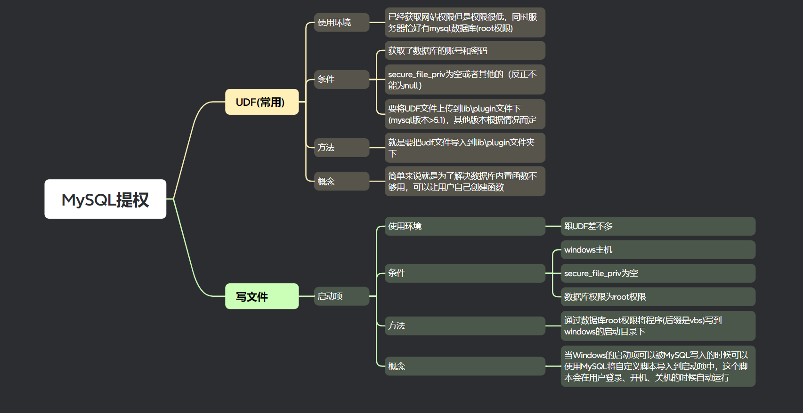Click 条件 node under 启动项
The height and width of the screenshot is (413, 803).
464,273
